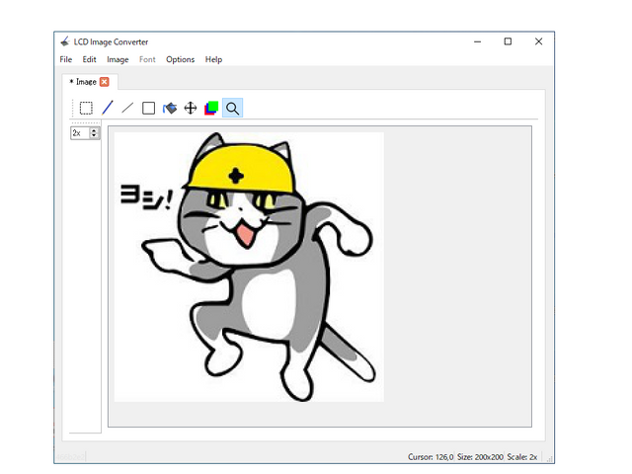The height and width of the screenshot is (474, 632).
Task: Close the LCD Image Converter window
Action: click(x=538, y=41)
